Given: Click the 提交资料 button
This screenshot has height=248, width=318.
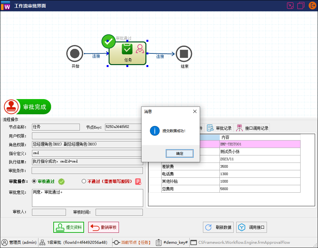Looking at the screenshot, I should (x=69, y=227).
